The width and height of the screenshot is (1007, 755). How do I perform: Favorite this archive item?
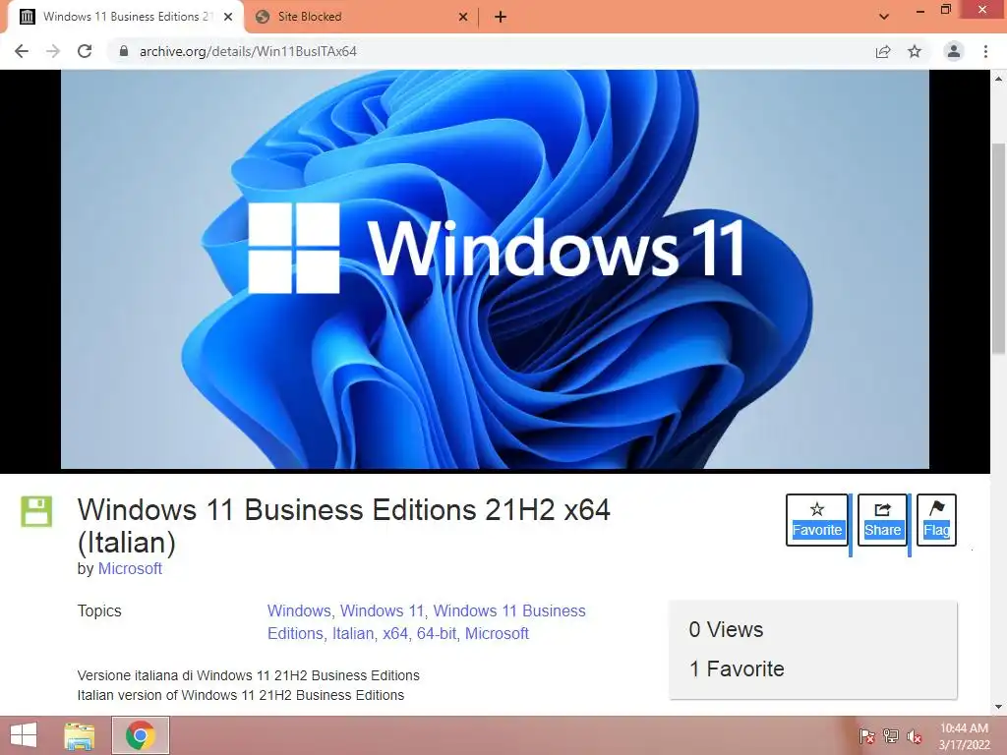[817, 520]
